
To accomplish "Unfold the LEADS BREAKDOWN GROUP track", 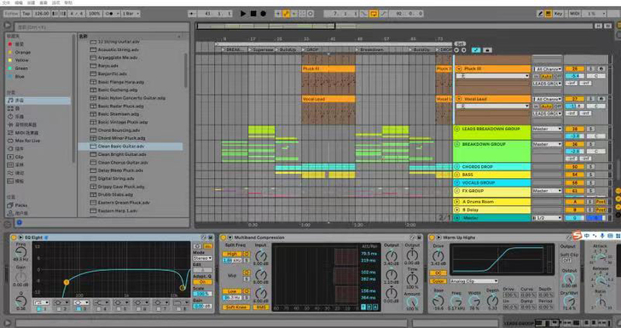I will tap(456, 129).
